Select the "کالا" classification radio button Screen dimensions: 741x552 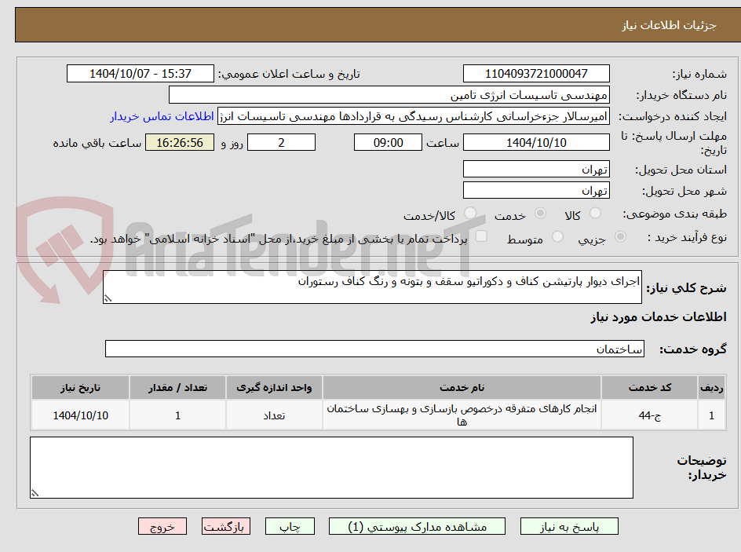595,212
